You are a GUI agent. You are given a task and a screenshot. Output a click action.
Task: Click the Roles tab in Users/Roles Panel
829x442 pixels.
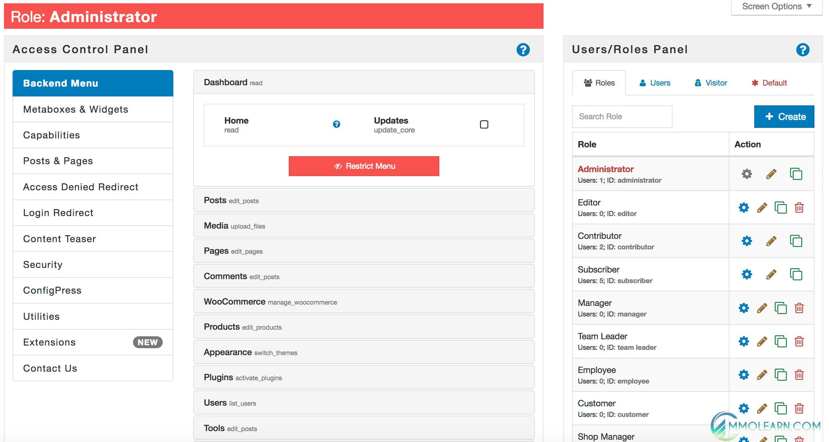point(599,83)
